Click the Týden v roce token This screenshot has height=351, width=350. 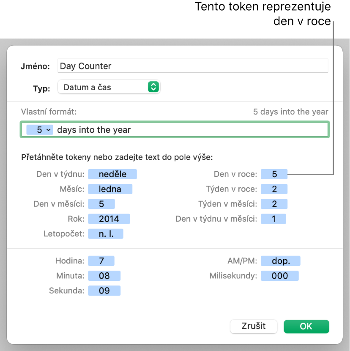[x=274, y=189]
